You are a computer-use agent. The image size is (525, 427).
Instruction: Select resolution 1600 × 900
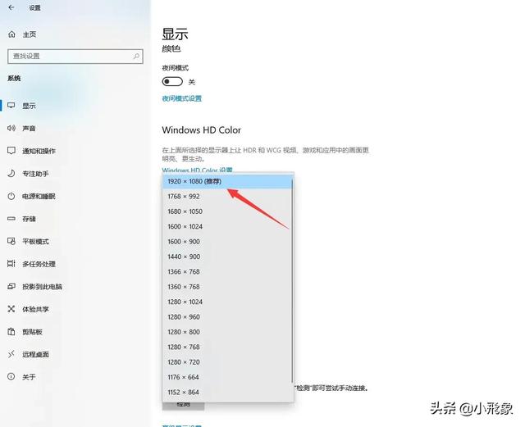(x=227, y=242)
